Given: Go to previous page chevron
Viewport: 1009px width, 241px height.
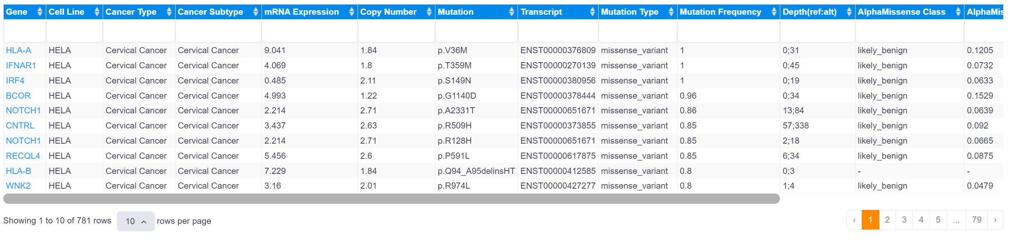Looking at the screenshot, I should tap(854, 220).
